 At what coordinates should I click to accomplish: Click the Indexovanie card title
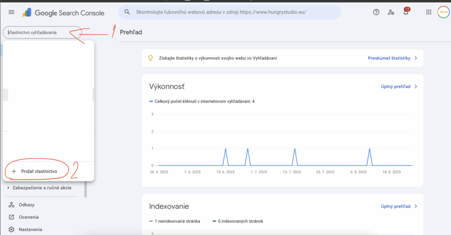(169, 206)
